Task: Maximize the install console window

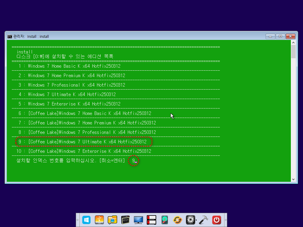Action: (x=281, y=36)
